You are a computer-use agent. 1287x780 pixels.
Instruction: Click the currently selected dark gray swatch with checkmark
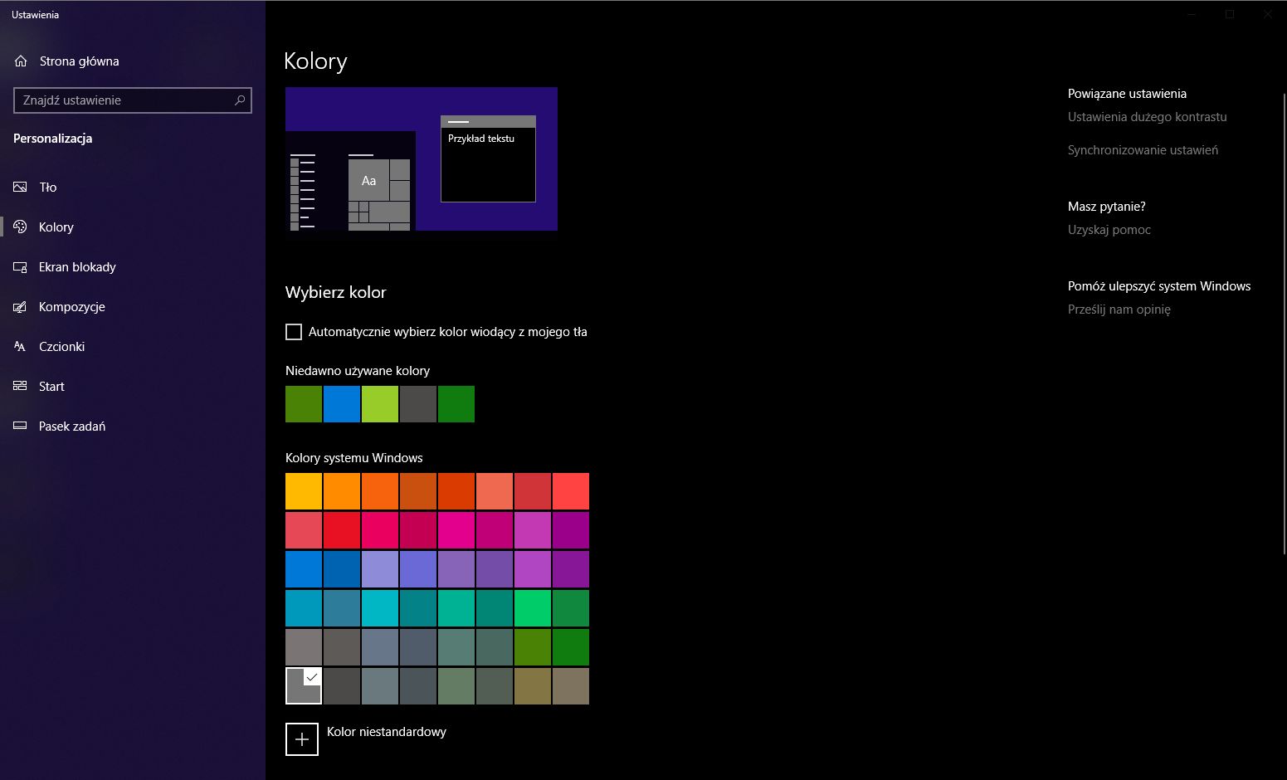pos(303,685)
